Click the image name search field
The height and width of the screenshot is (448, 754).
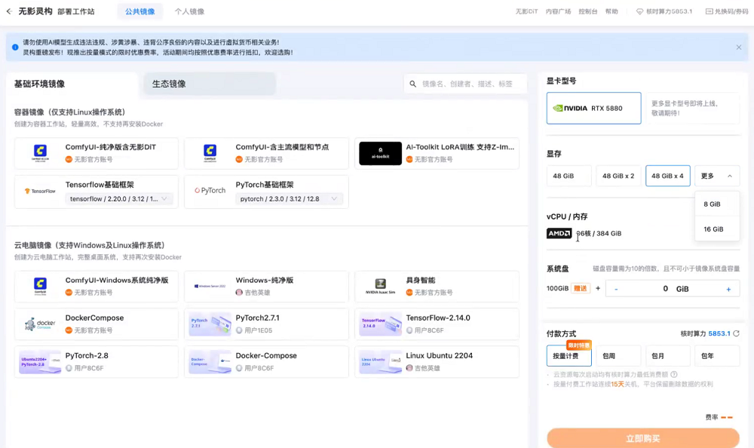(x=465, y=84)
